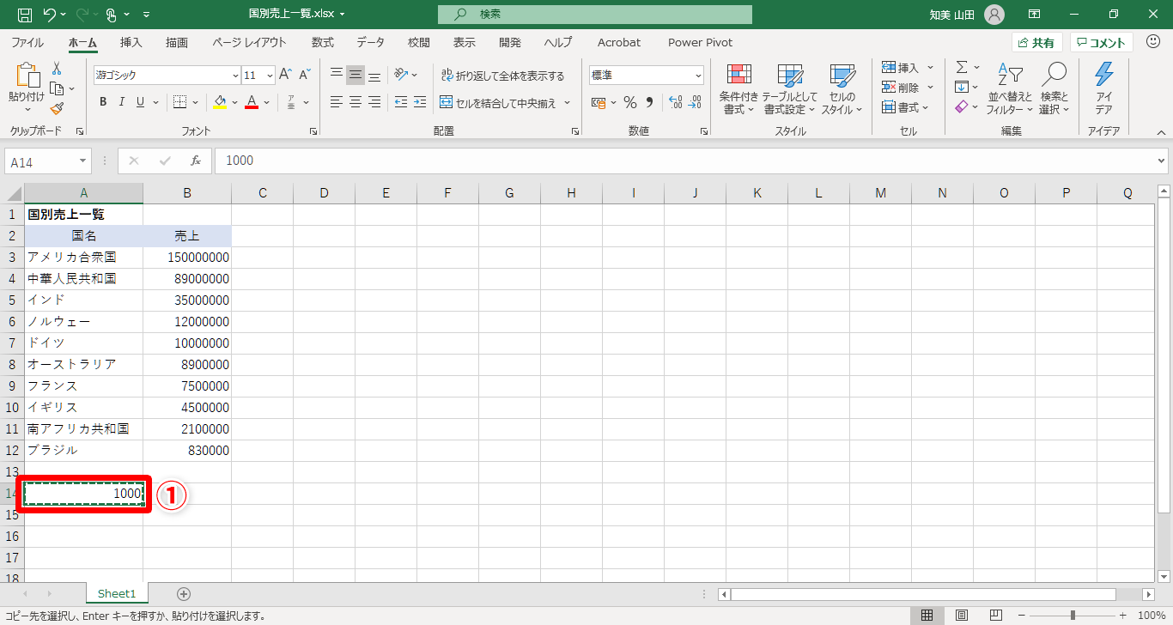This screenshot has width=1173, height=625.
Task: Open the number format dropdown
Action: click(697, 76)
